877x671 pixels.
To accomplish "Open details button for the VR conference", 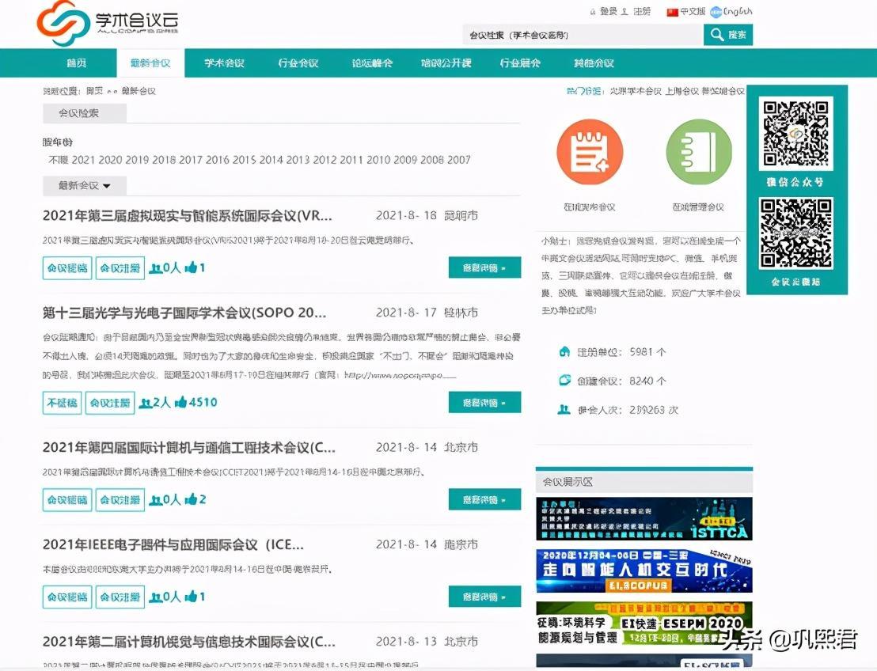I will [484, 268].
